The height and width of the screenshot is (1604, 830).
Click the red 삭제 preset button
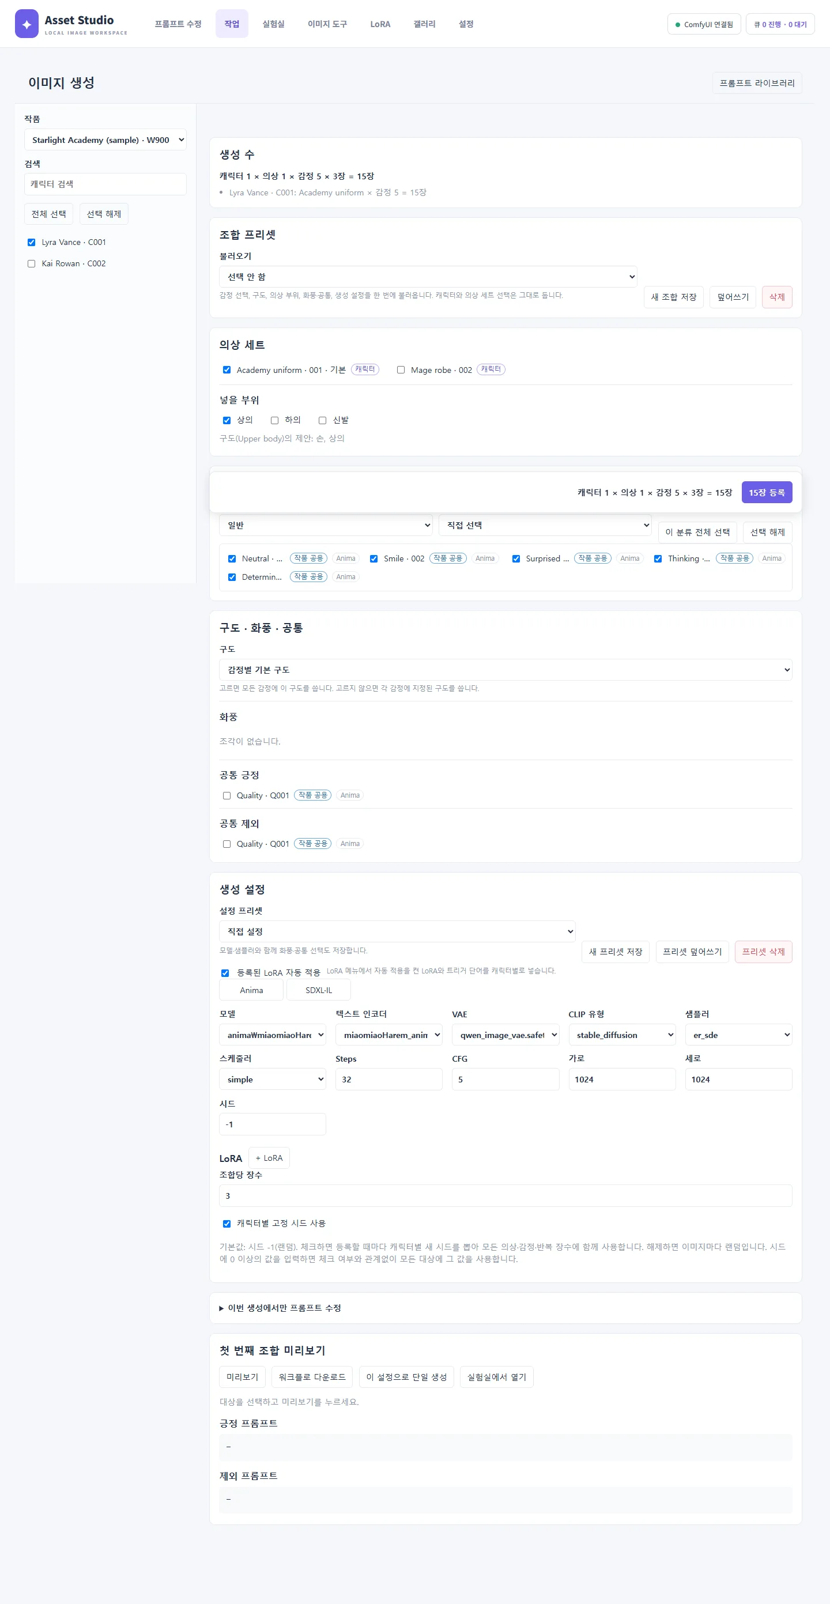pyautogui.click(x=777, y=297)
